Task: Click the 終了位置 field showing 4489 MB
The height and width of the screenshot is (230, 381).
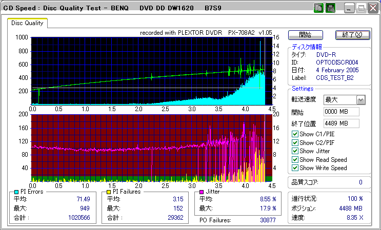Action: 341,123
